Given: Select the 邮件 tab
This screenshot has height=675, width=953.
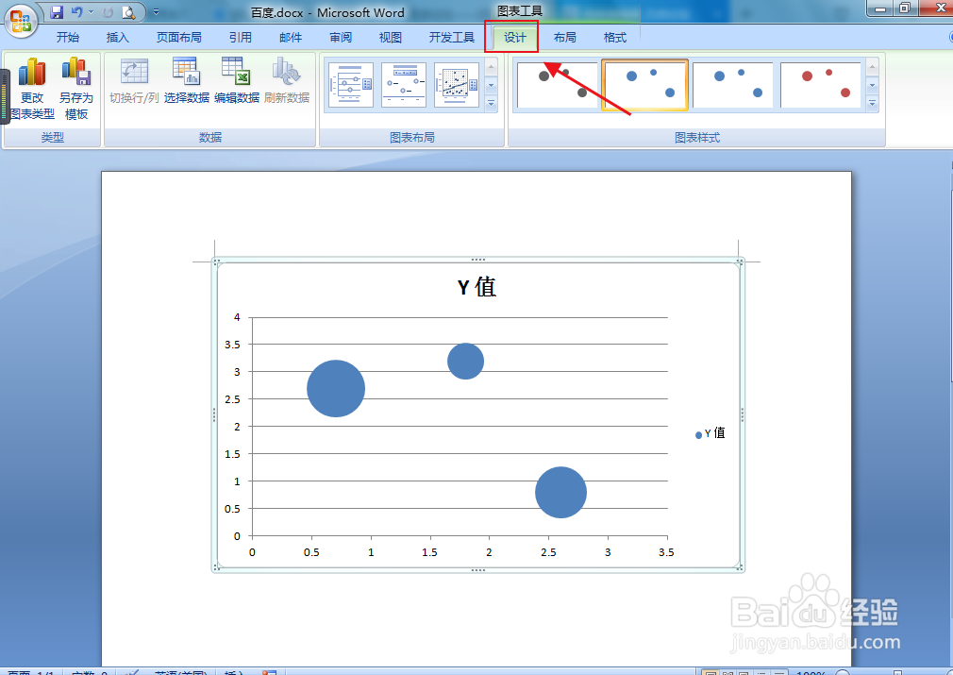Looking at the screenshot, I should (x=291, y=38).
